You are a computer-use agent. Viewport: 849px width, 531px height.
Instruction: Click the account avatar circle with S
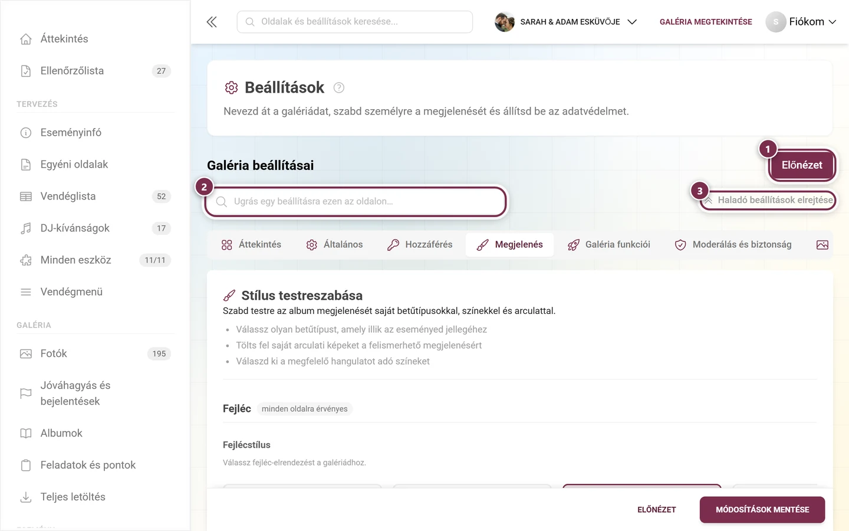776,22
